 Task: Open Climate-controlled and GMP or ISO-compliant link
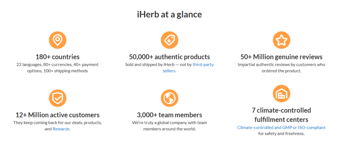pyautogui.click(x=281, y=127)
